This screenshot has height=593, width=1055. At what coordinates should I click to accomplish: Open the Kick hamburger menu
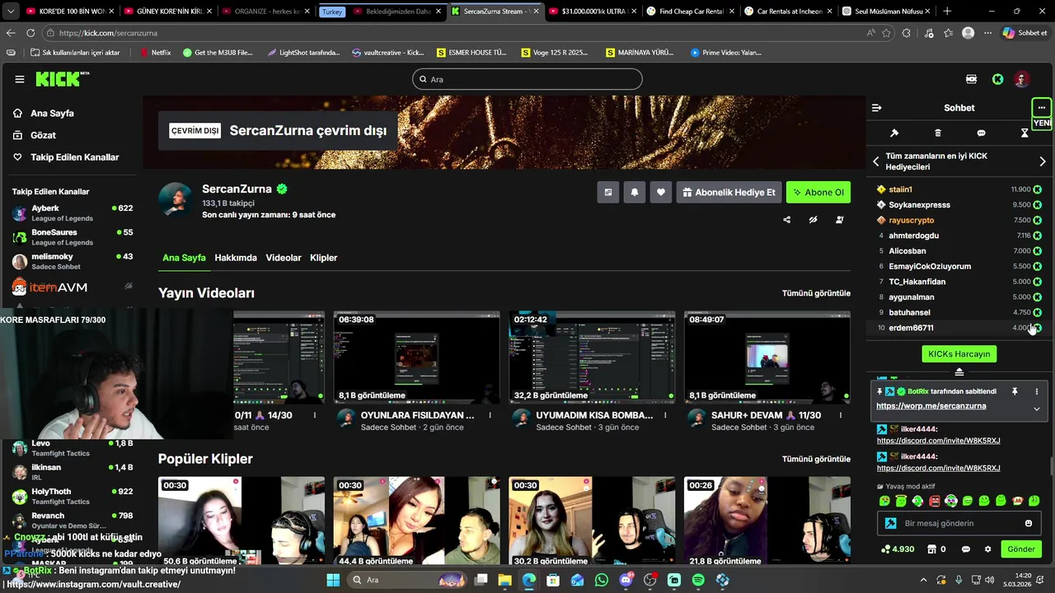(x=20, y=79)
